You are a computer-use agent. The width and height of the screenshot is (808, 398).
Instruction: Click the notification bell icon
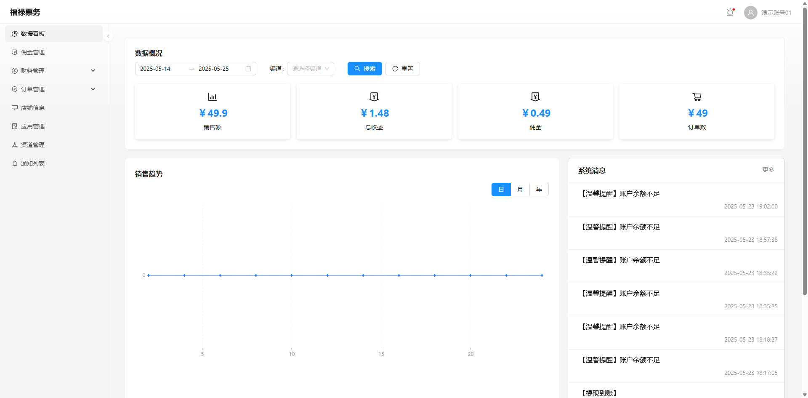(x=730, y=12)
